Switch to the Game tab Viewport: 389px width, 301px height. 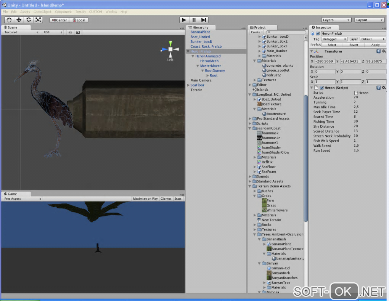tap(12, 194)
